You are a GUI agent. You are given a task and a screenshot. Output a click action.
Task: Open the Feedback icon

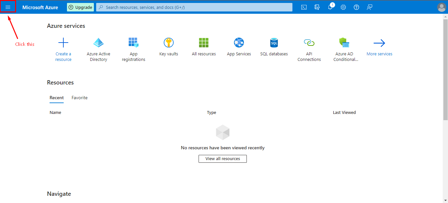coord(370,7)
